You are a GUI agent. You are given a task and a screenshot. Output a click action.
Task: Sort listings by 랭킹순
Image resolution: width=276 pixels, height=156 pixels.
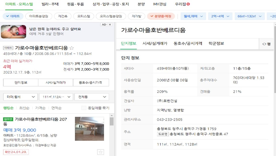[x=8, y=108]
